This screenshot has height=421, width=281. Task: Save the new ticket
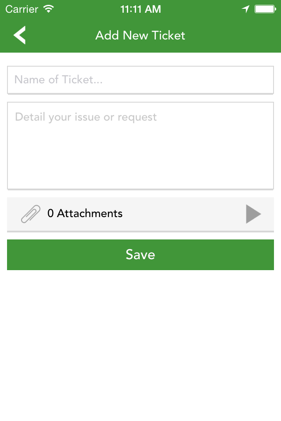pyautogui.click(x=140, y=254)
